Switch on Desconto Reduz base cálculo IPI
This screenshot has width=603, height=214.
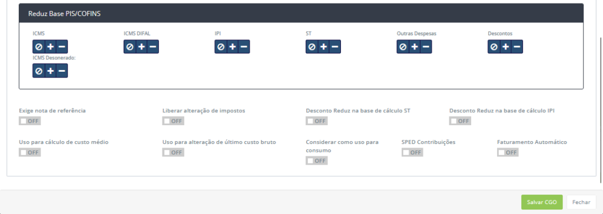(460, 121)
